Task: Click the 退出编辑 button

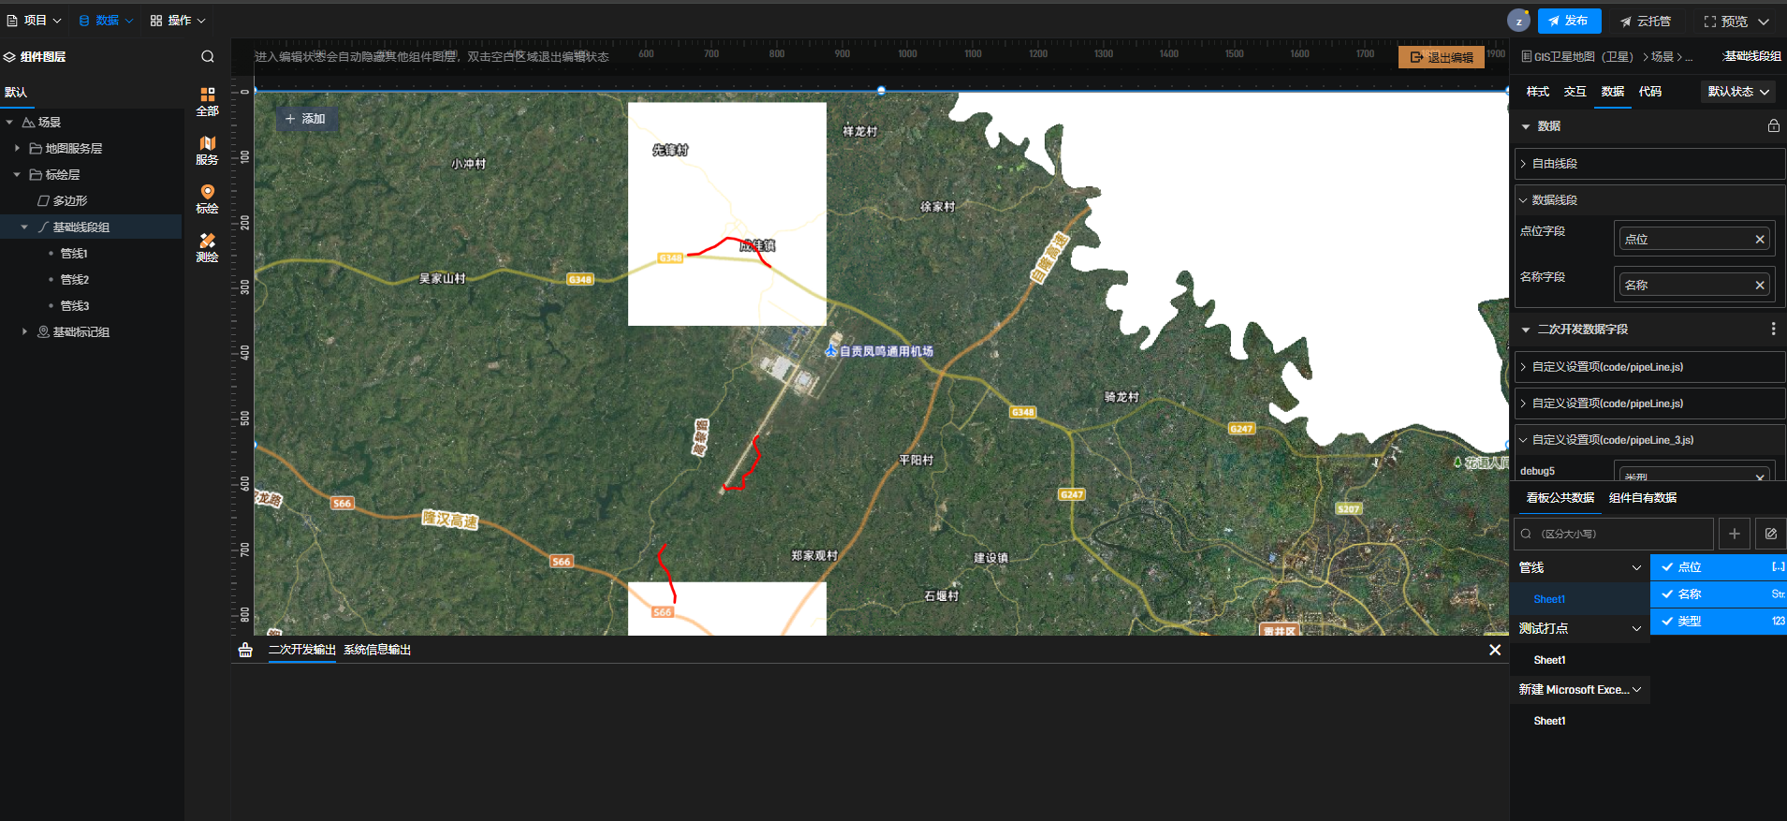Action: (1441, 57)
